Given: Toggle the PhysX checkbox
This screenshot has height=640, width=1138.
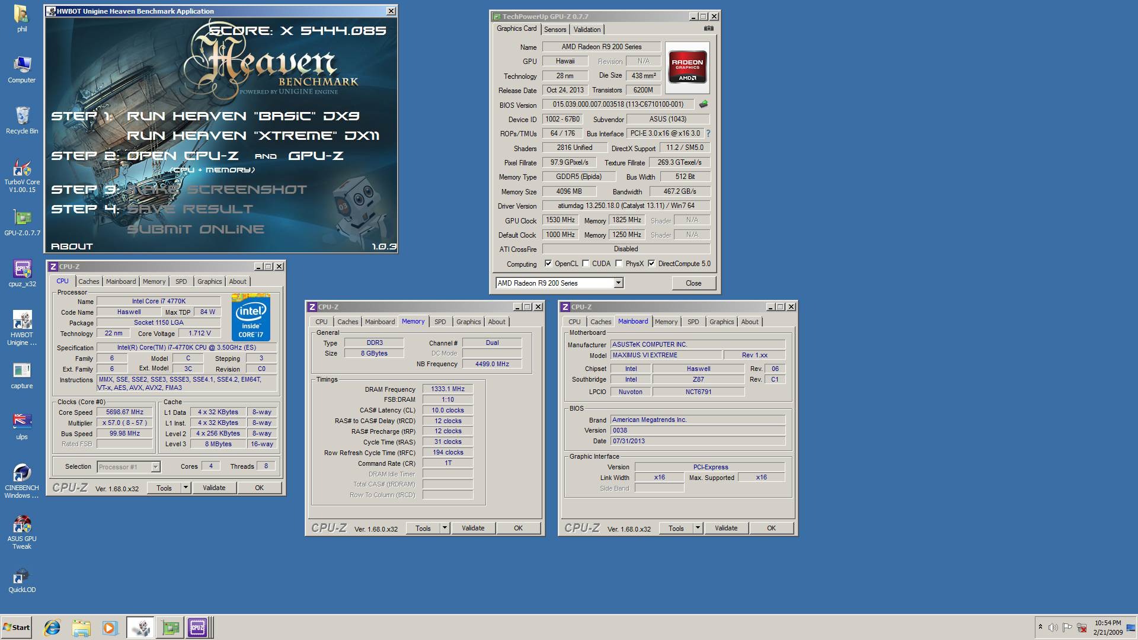Looking at the screenshot, I should (619, 264).
